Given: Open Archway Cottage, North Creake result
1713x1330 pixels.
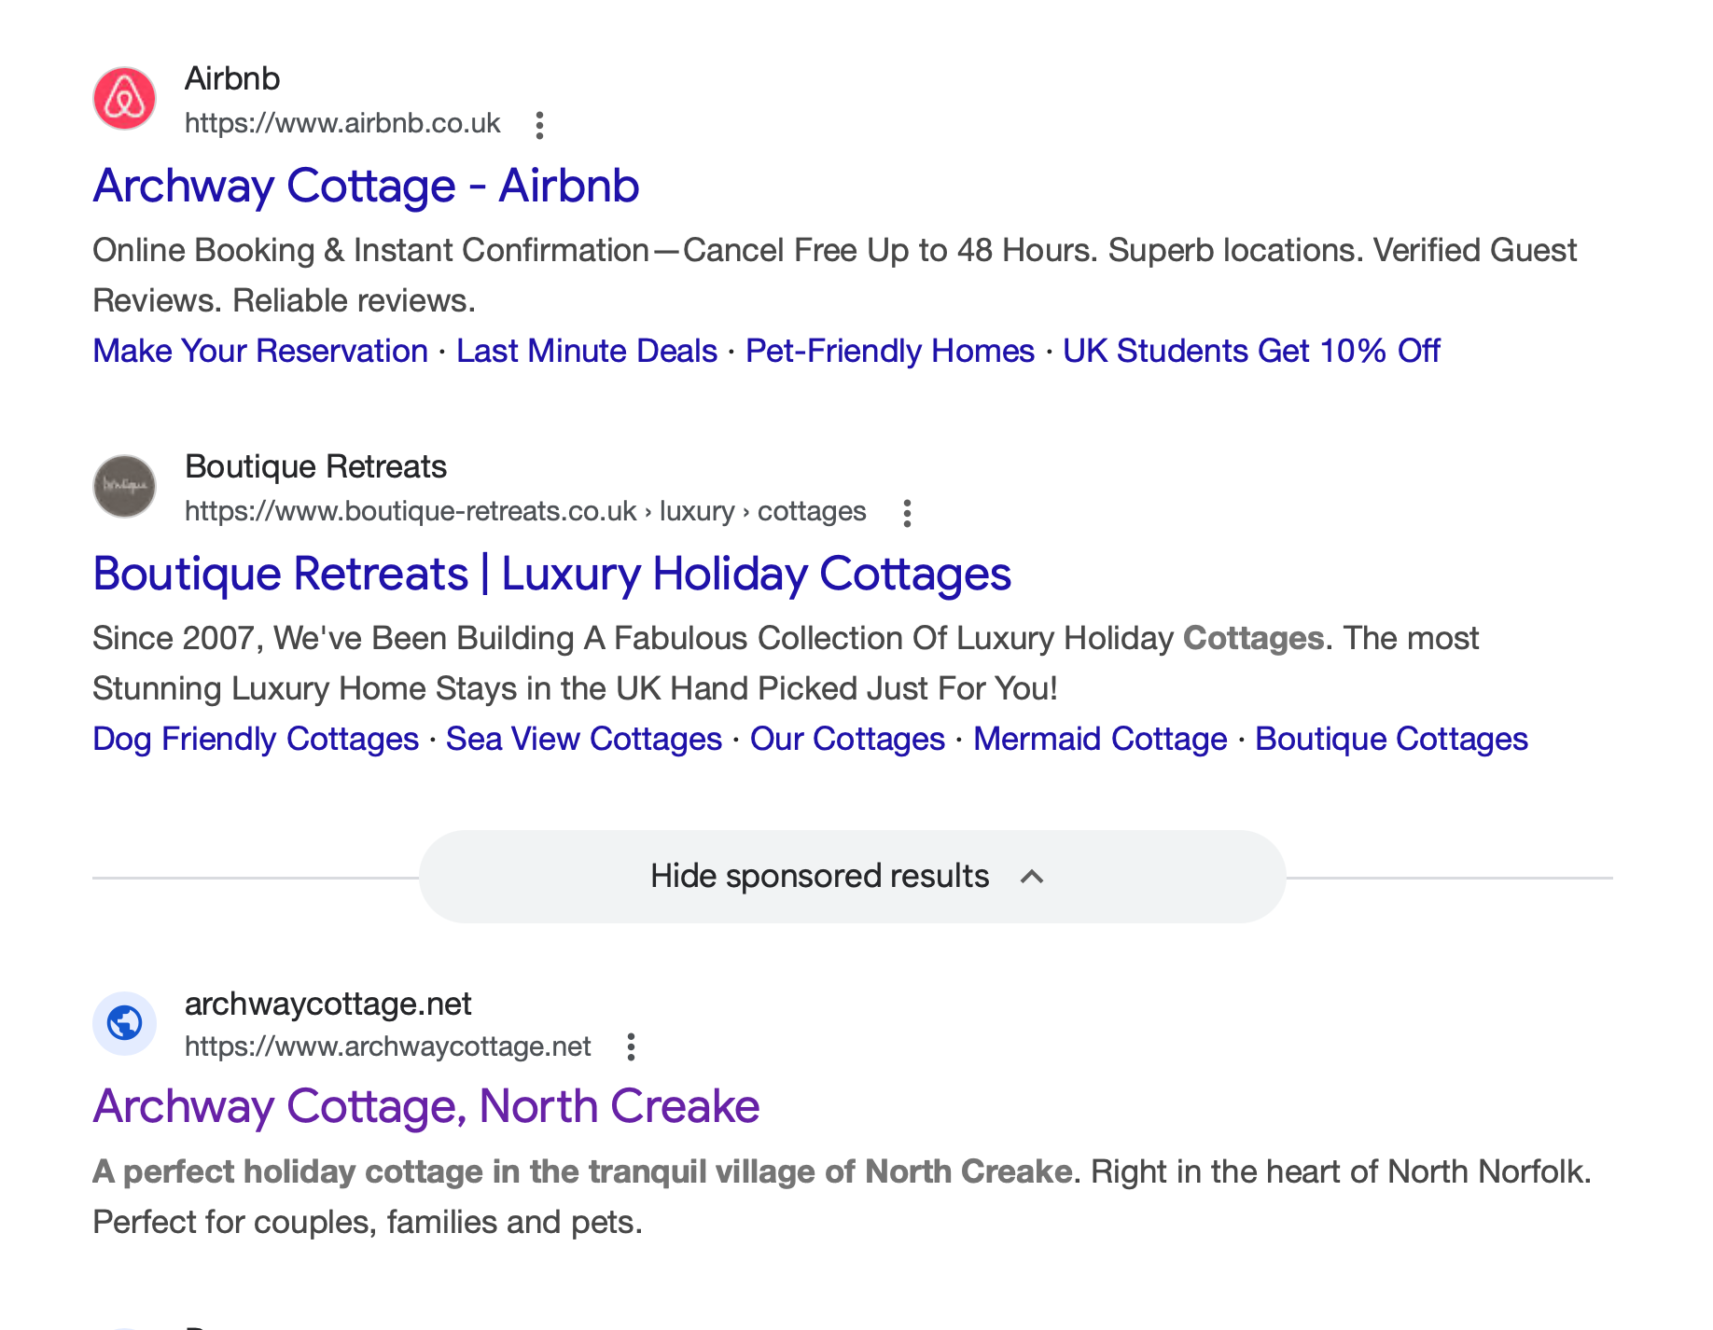Looking at the screenshot, I should tap(425, 1106).
